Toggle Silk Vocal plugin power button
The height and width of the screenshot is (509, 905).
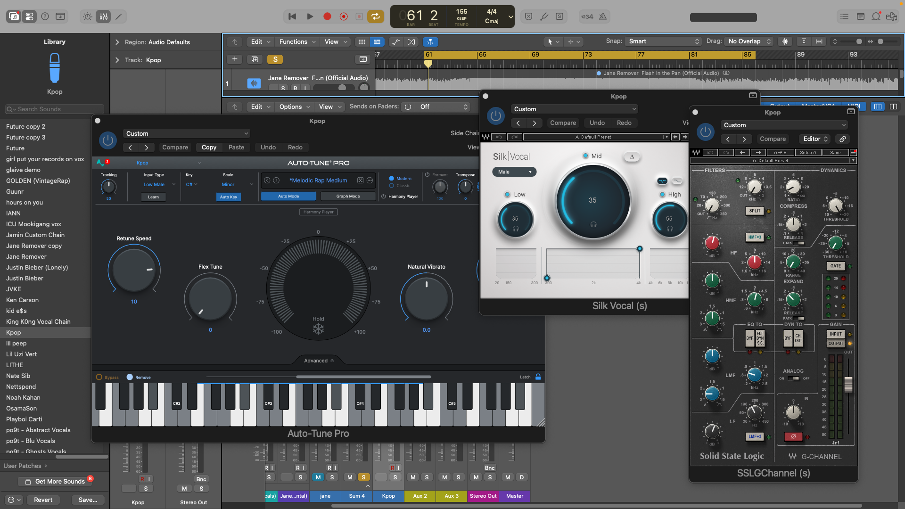point(496,115)
